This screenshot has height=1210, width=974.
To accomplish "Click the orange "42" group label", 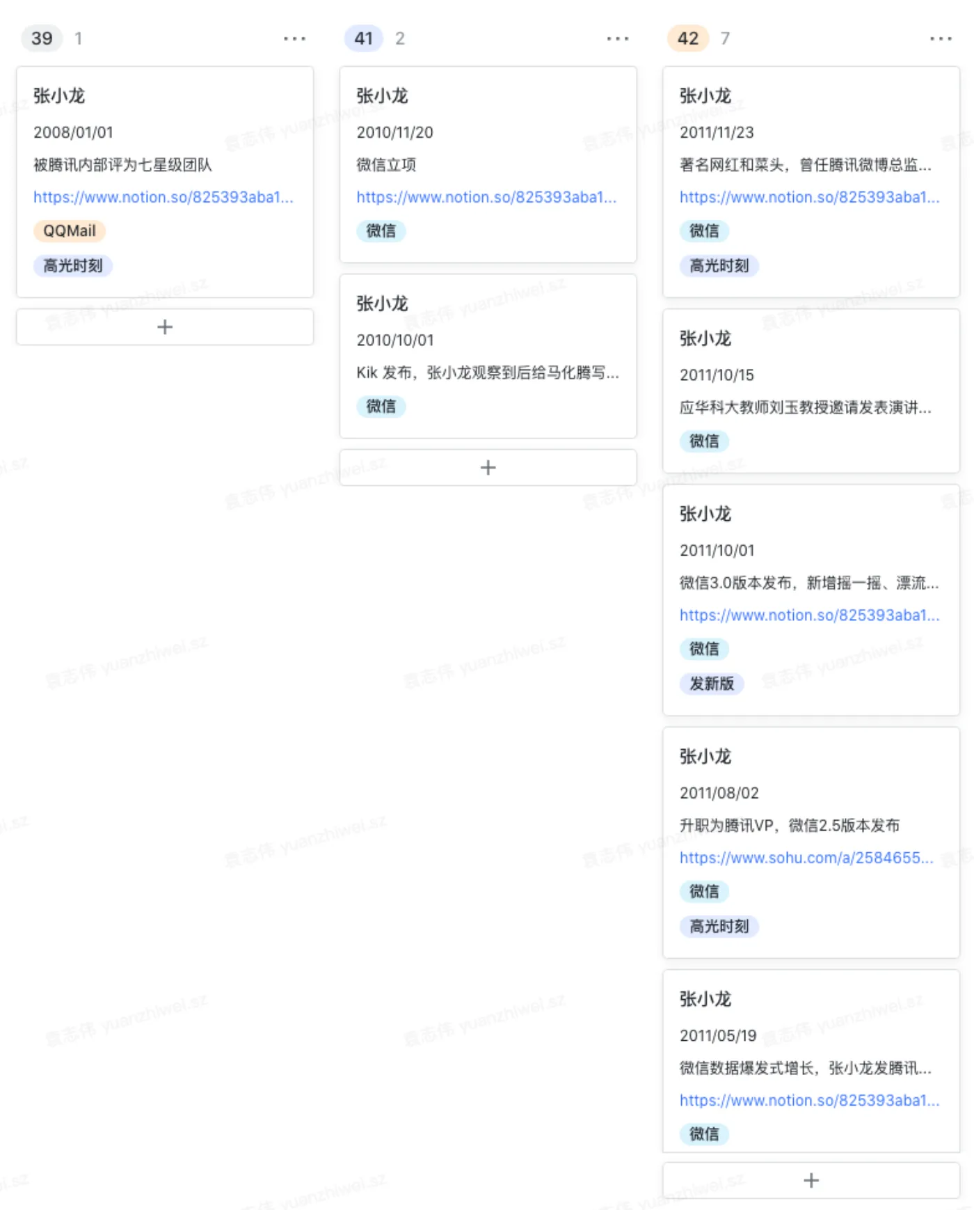I will tap(688, 38).
